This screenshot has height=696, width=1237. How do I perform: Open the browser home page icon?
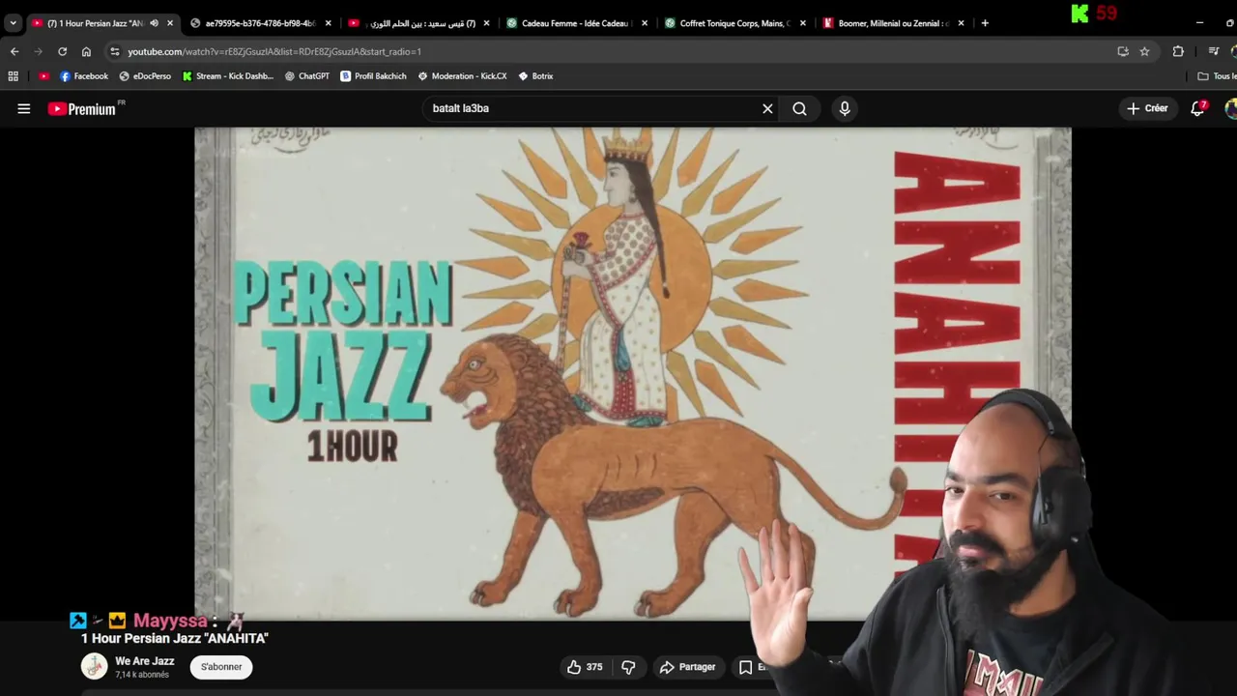(86, 51)
